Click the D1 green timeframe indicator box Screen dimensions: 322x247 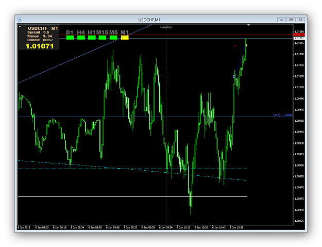pos(70,38)
